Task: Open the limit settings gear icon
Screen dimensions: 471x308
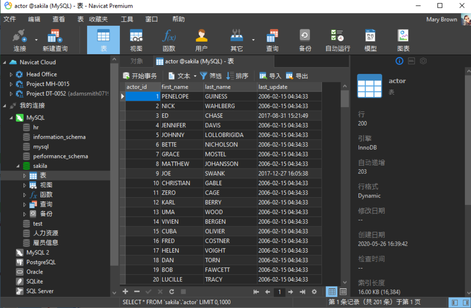Action: 314,292
